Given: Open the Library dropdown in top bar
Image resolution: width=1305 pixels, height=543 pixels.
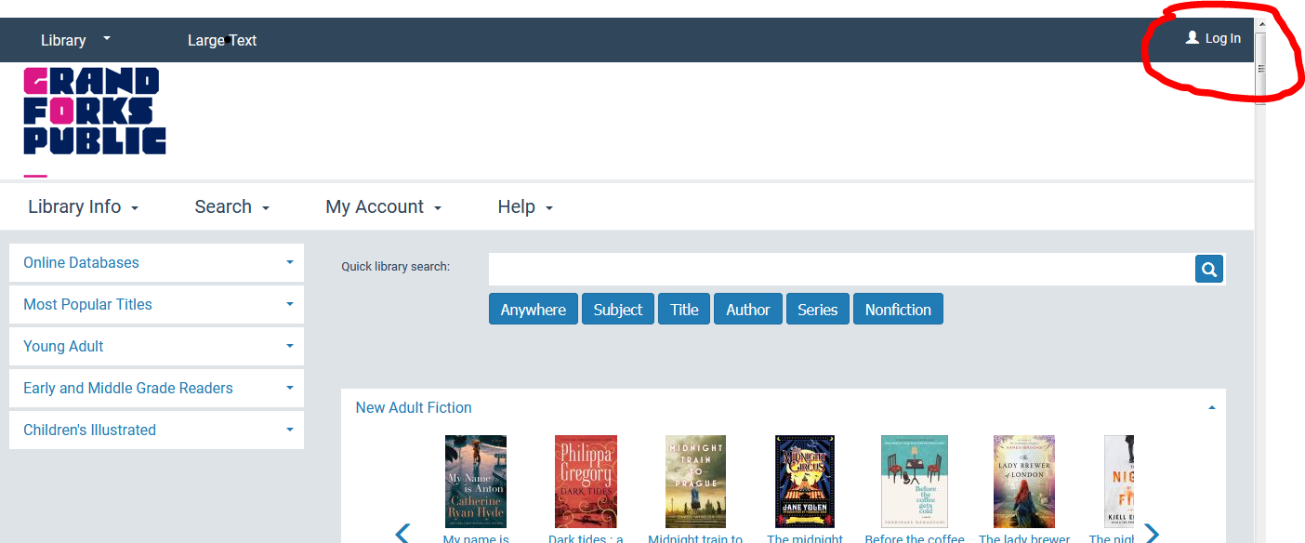Looking at the screenshot, I should pyautogui.click(x=74, y=40).
